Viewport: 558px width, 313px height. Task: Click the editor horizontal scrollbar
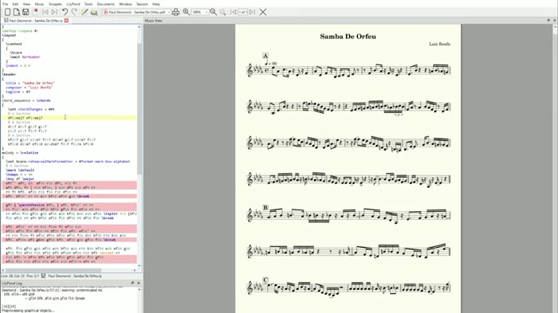53,270
